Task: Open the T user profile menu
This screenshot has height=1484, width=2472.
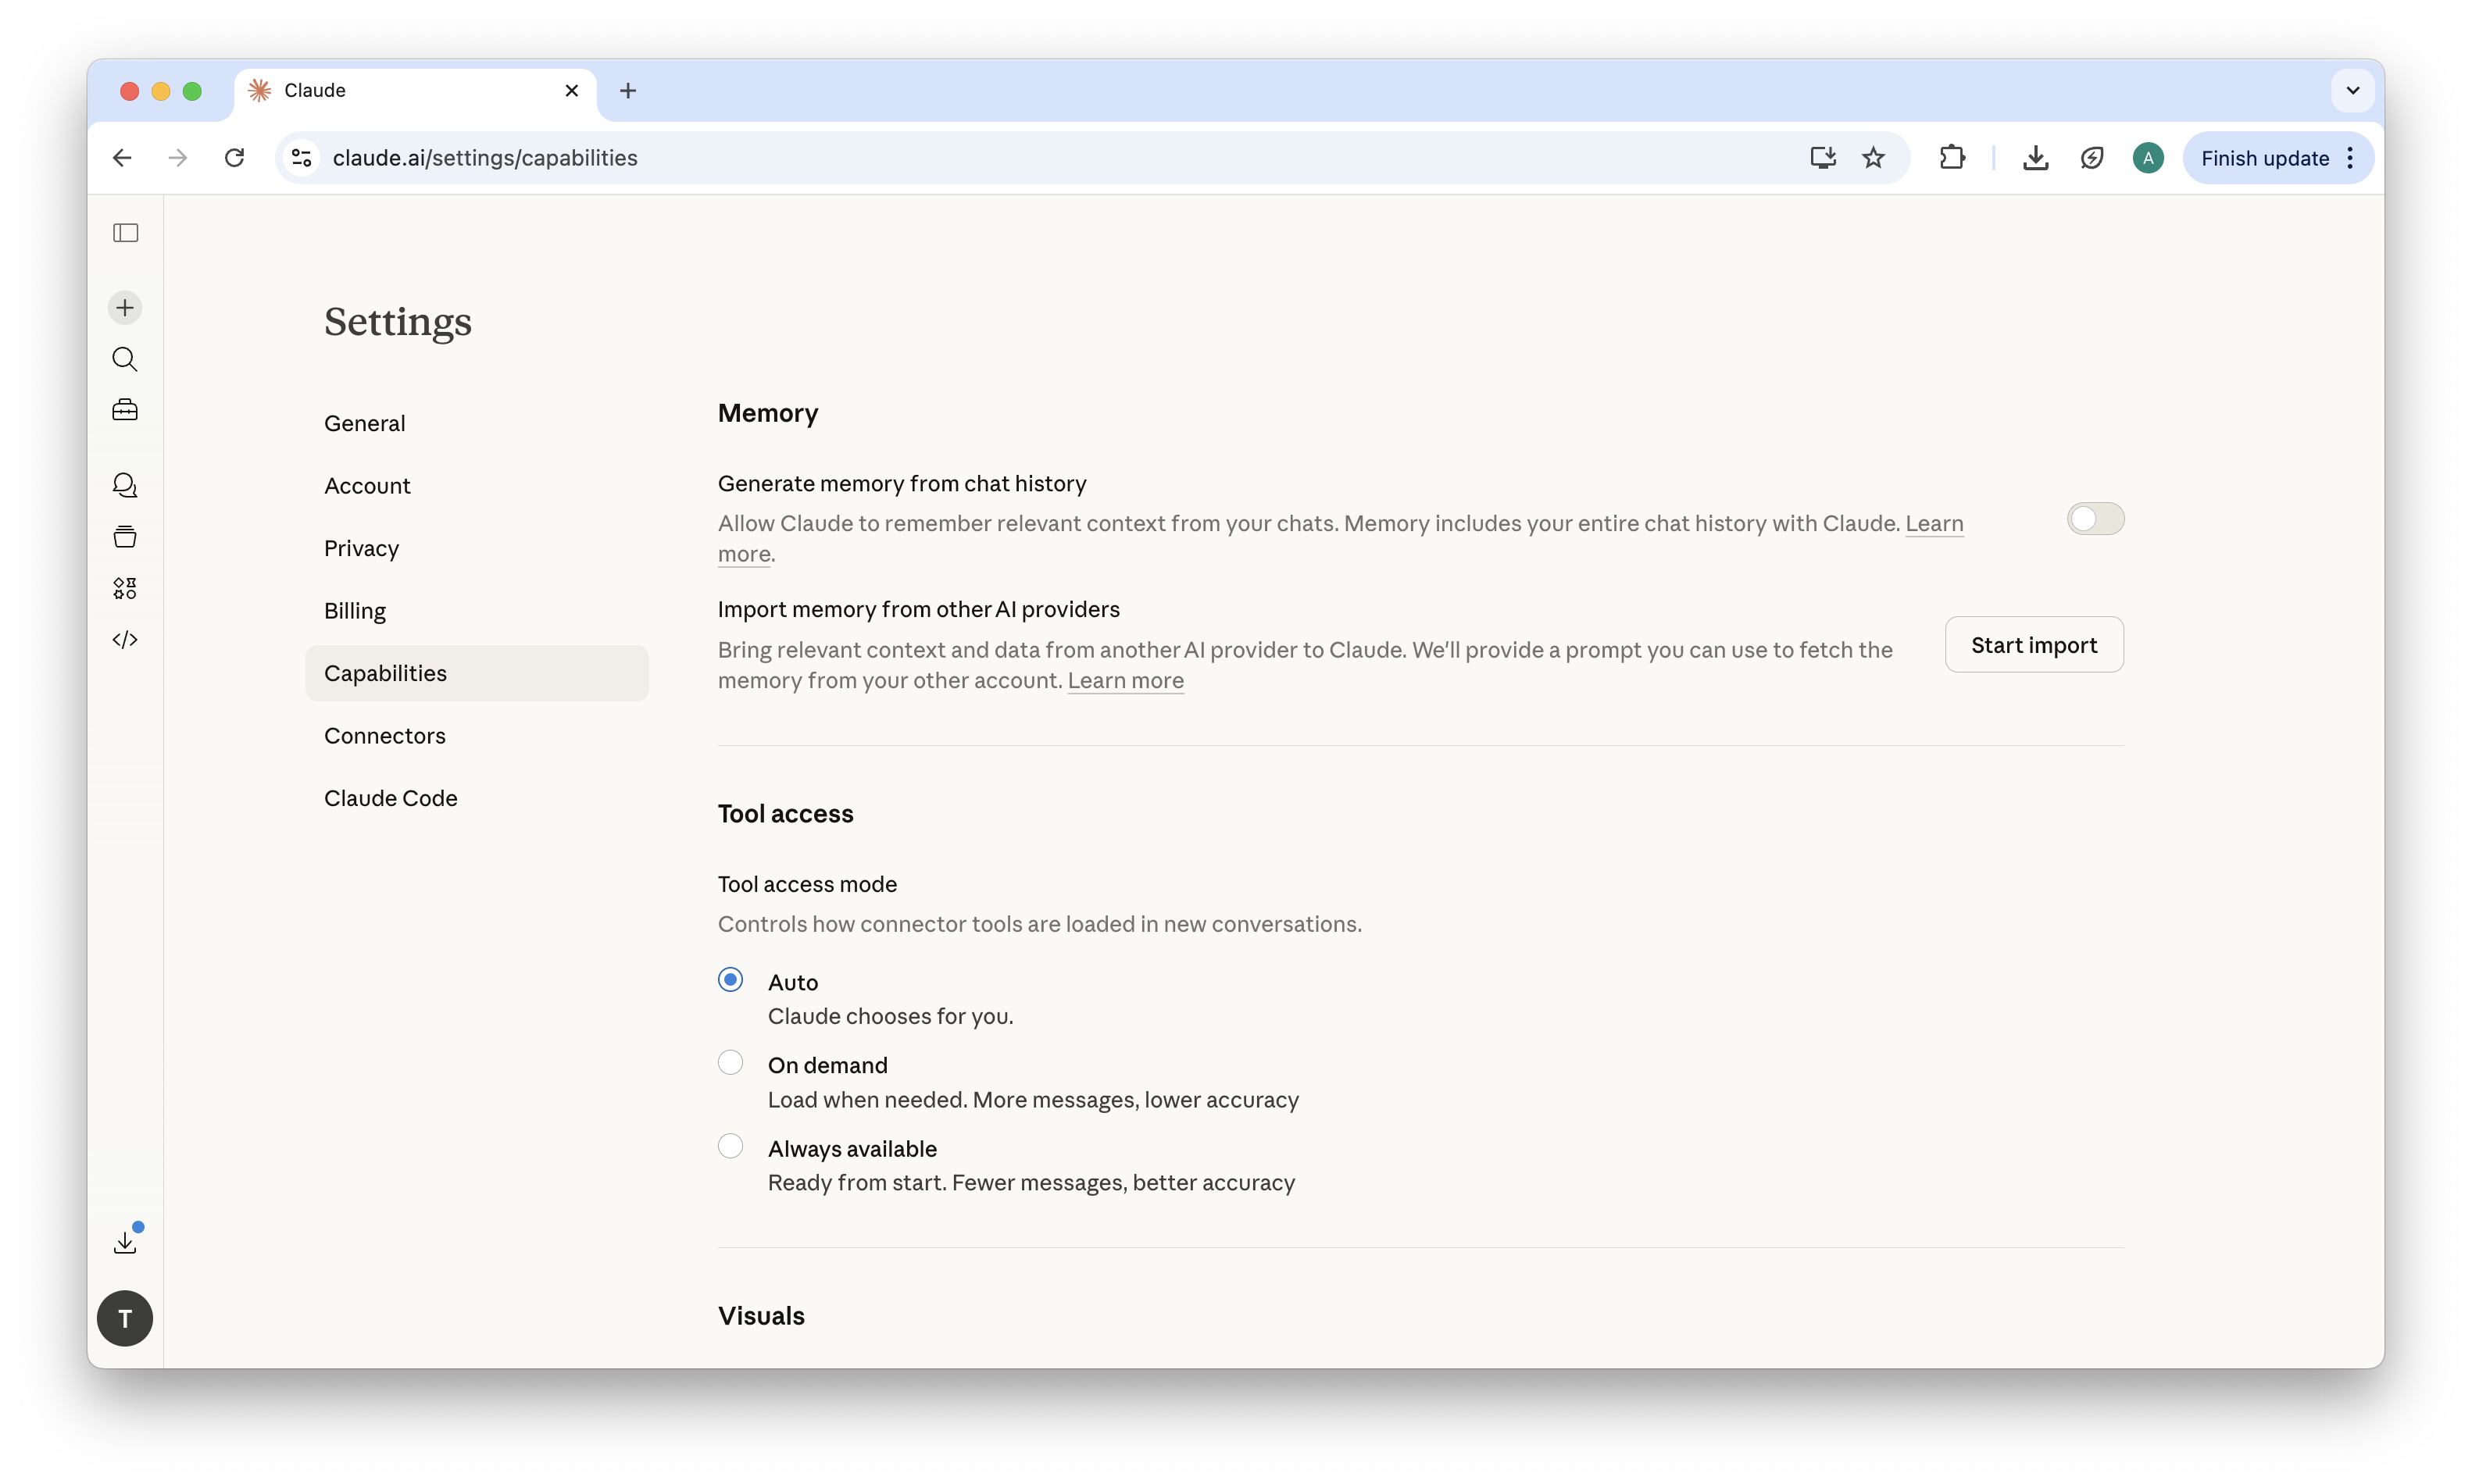Action: pyautogui.click(x=125, y=1318)
